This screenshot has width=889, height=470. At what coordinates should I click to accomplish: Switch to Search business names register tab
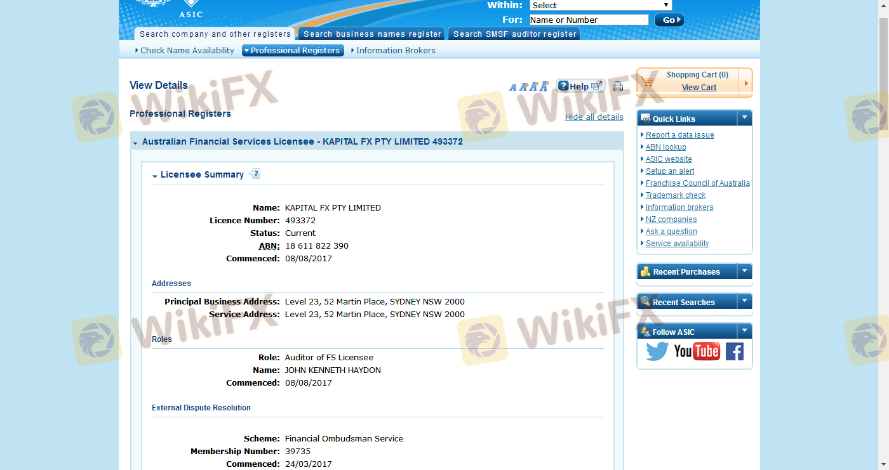(372, 34)
